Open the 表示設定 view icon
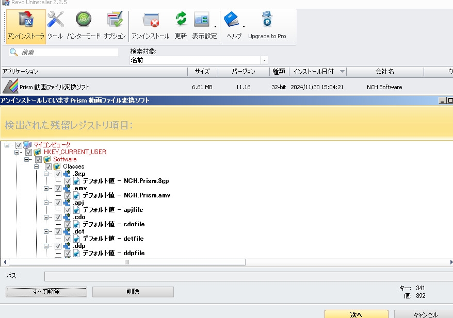This screenshot has height=318, width=453. (x=201, y=20)
